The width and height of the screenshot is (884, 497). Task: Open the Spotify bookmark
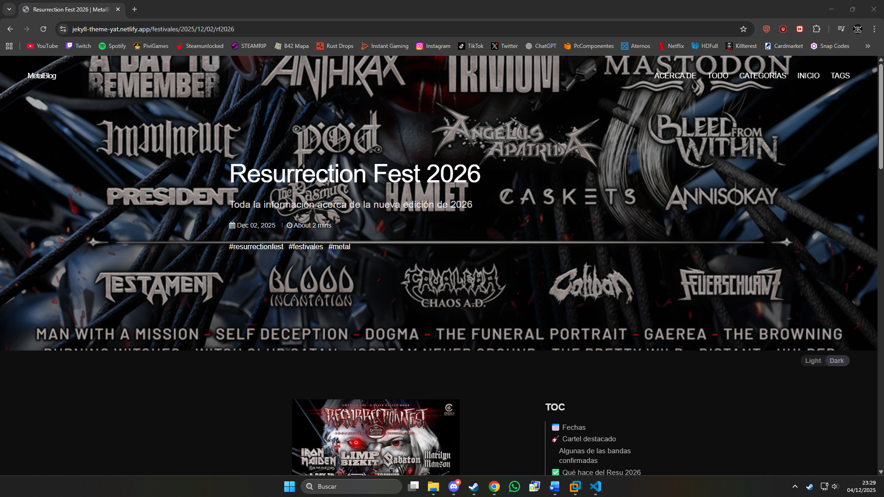pyautogui.click(x=112, y=46)
